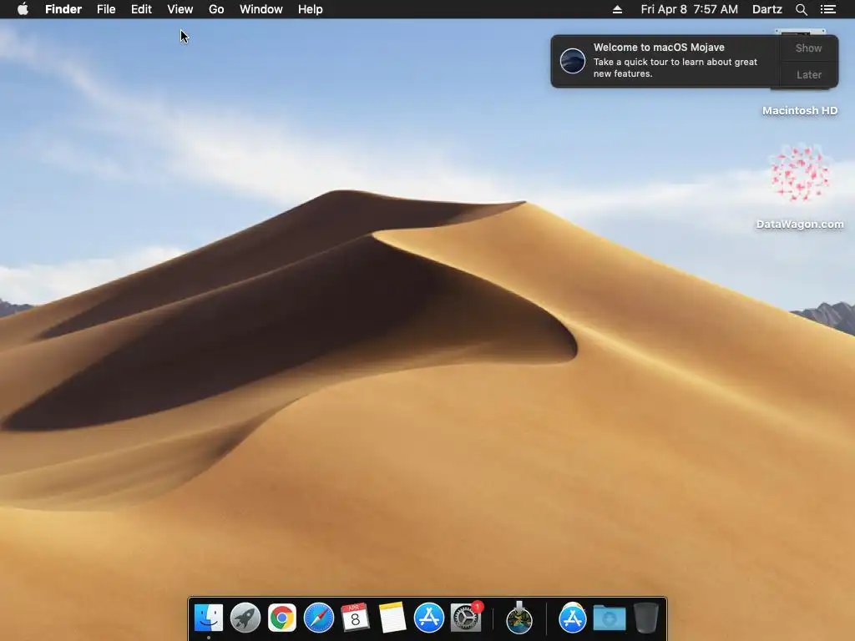The image size is (855, 641).
Task: Open the Install macOS Mojave installer icon
Action: coord(519,618)
